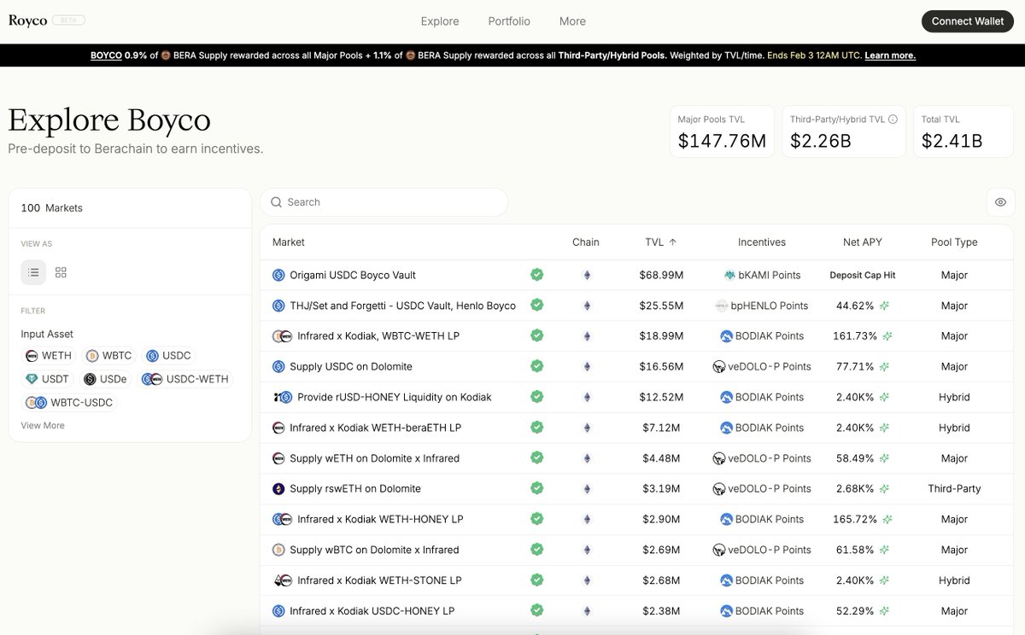
Task: Click USDC token icon of Origami USDC Boyco Vault
Action: (x=278, y=275)
